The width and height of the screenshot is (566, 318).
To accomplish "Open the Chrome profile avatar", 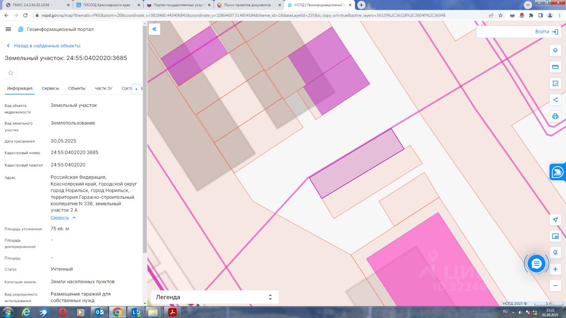I will (550, 15).
